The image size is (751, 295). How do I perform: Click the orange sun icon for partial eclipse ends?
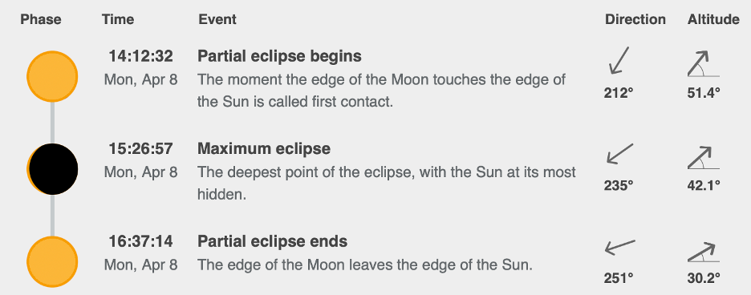tap(52, 261)
